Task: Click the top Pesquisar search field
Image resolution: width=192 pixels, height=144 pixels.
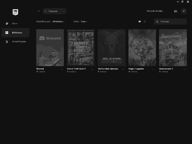Action: (x=55, y=11)
